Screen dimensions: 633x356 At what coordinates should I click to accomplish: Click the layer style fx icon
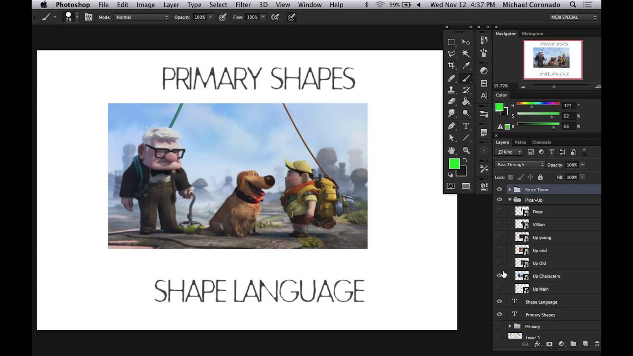coord(537,344)
